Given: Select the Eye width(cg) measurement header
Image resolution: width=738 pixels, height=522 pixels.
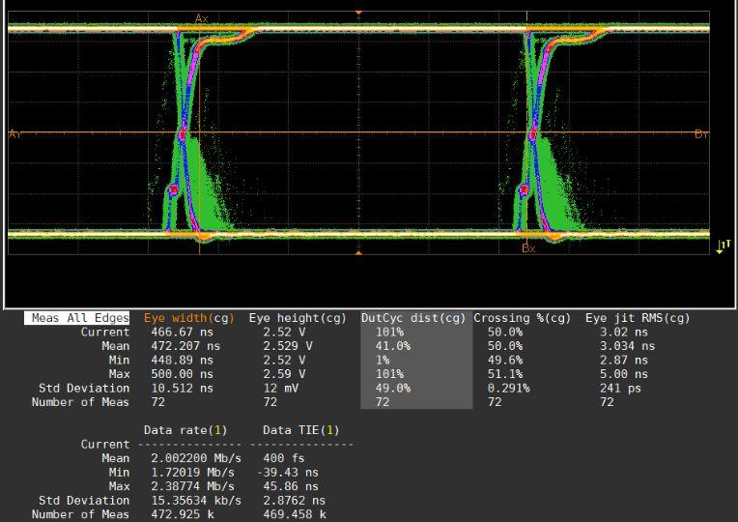Looking at the screenshot, I should point(188,318).
